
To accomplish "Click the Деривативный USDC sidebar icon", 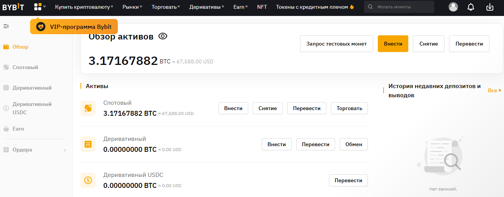I will pos(6,108).
